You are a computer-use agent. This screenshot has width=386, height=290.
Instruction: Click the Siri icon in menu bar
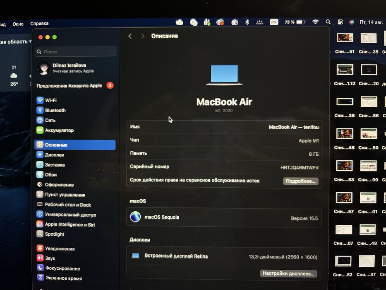[352, 22]
